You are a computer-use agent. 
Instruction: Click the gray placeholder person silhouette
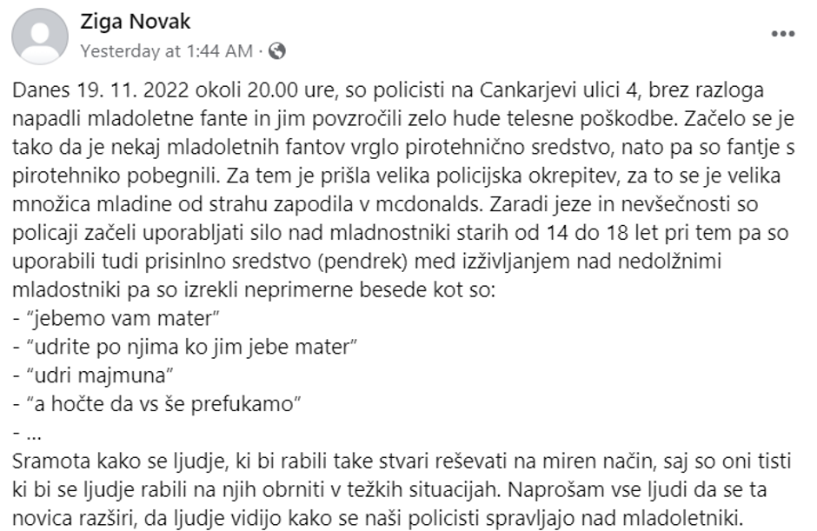pyautogui.click(x=41, y=33)
